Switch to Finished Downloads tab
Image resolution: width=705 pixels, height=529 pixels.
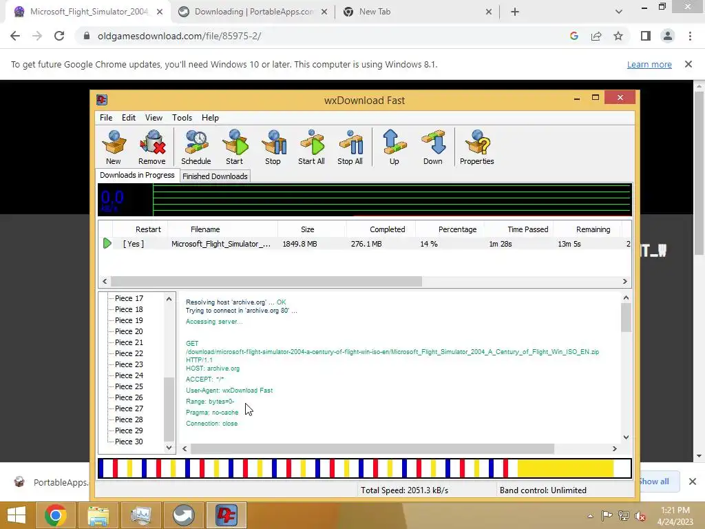click(215, 176)
